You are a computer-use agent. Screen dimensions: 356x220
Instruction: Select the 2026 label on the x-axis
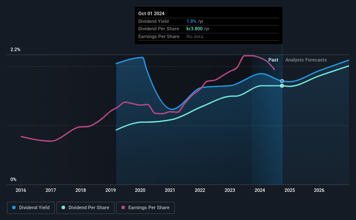(x=319, y=190)
